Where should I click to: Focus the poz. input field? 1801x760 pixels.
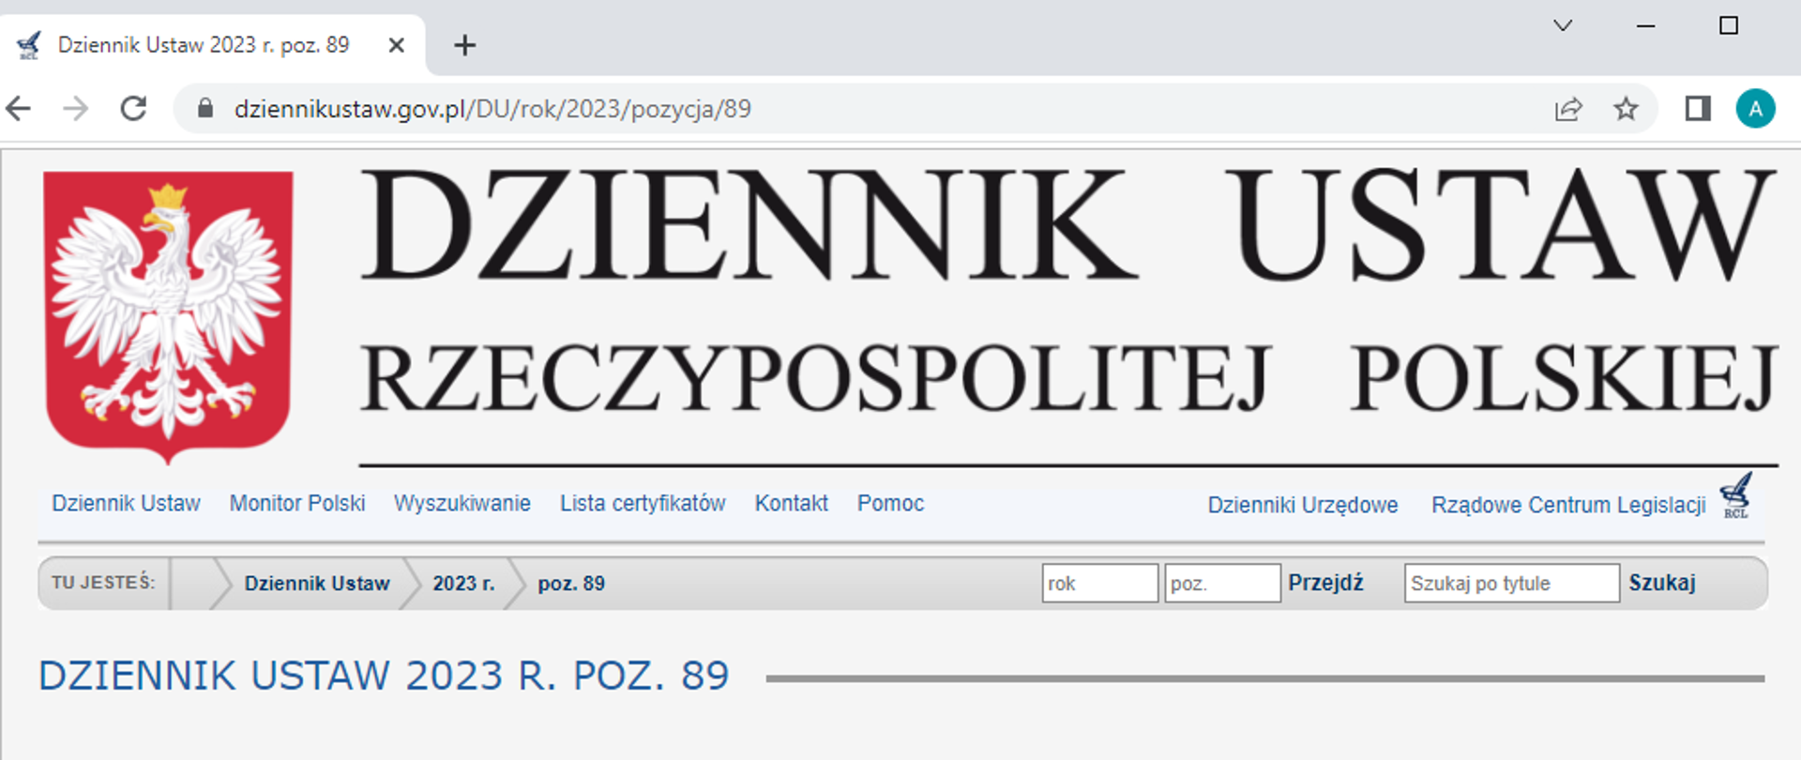point(1222,583)
